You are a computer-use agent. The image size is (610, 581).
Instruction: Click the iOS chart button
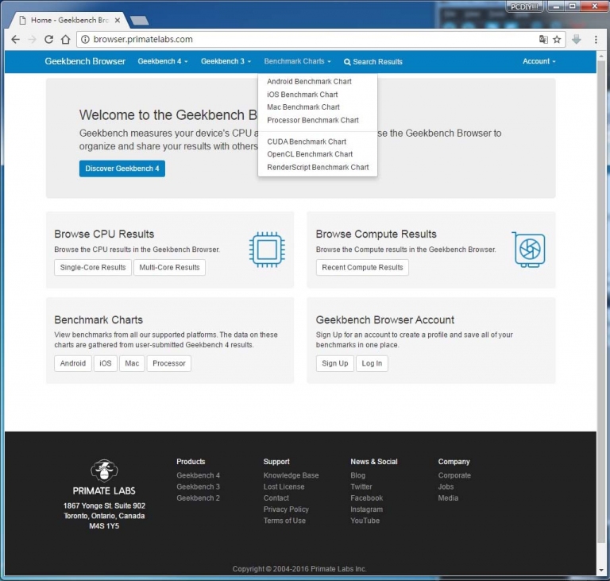[105, 363]
